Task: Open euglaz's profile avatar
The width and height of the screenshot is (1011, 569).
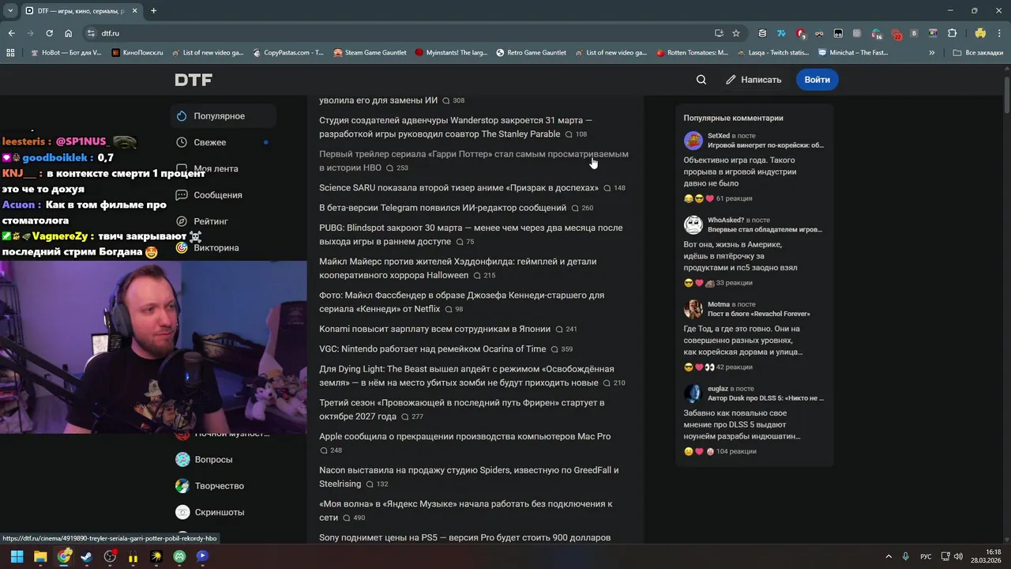Action: pos(693,394)
